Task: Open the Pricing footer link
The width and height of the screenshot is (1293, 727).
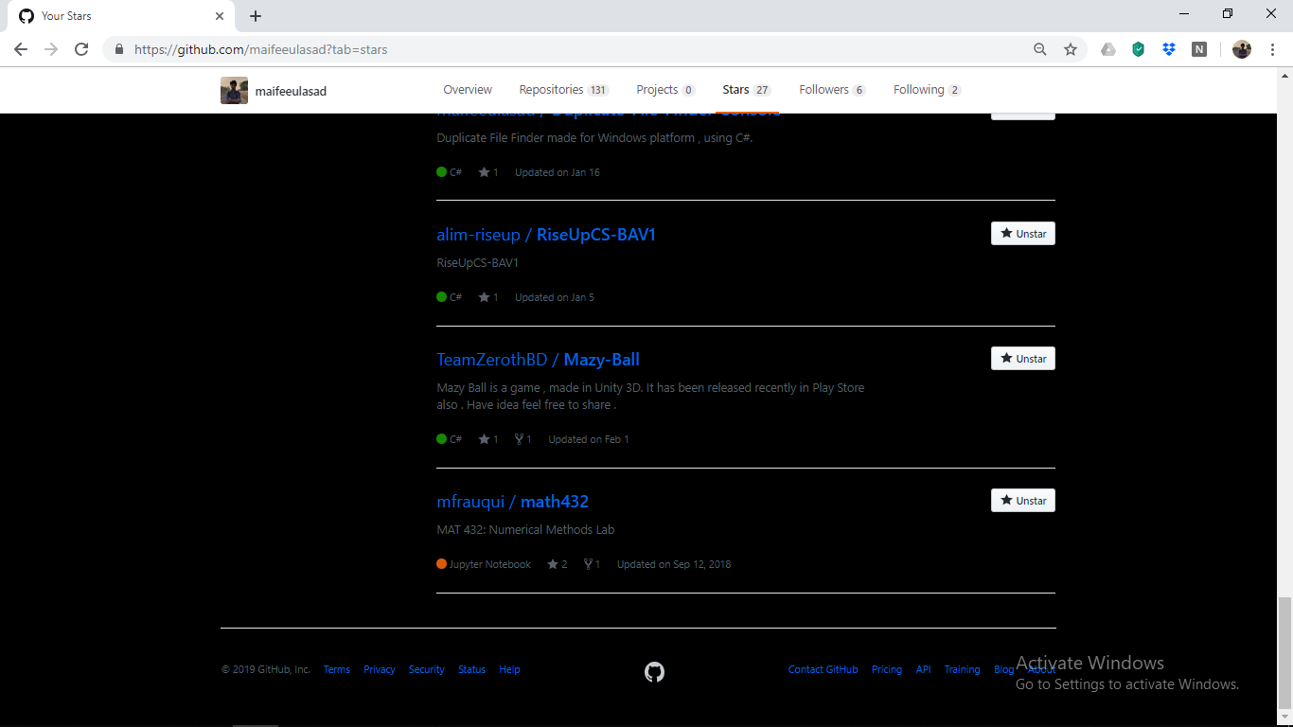Action: (x=887, y=669)
